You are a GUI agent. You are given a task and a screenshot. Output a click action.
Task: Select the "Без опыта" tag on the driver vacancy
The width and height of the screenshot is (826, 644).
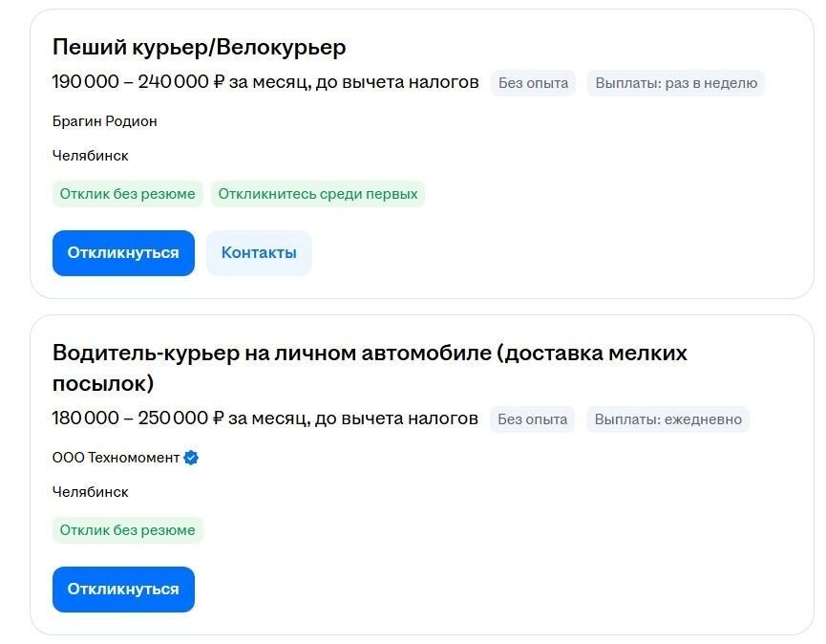point(531,419)
